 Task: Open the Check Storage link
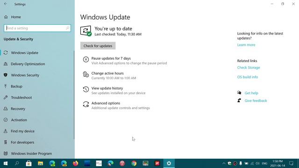[249, 68]
